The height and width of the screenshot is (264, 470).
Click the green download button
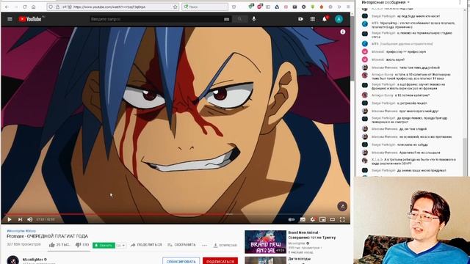click(104, 245)
